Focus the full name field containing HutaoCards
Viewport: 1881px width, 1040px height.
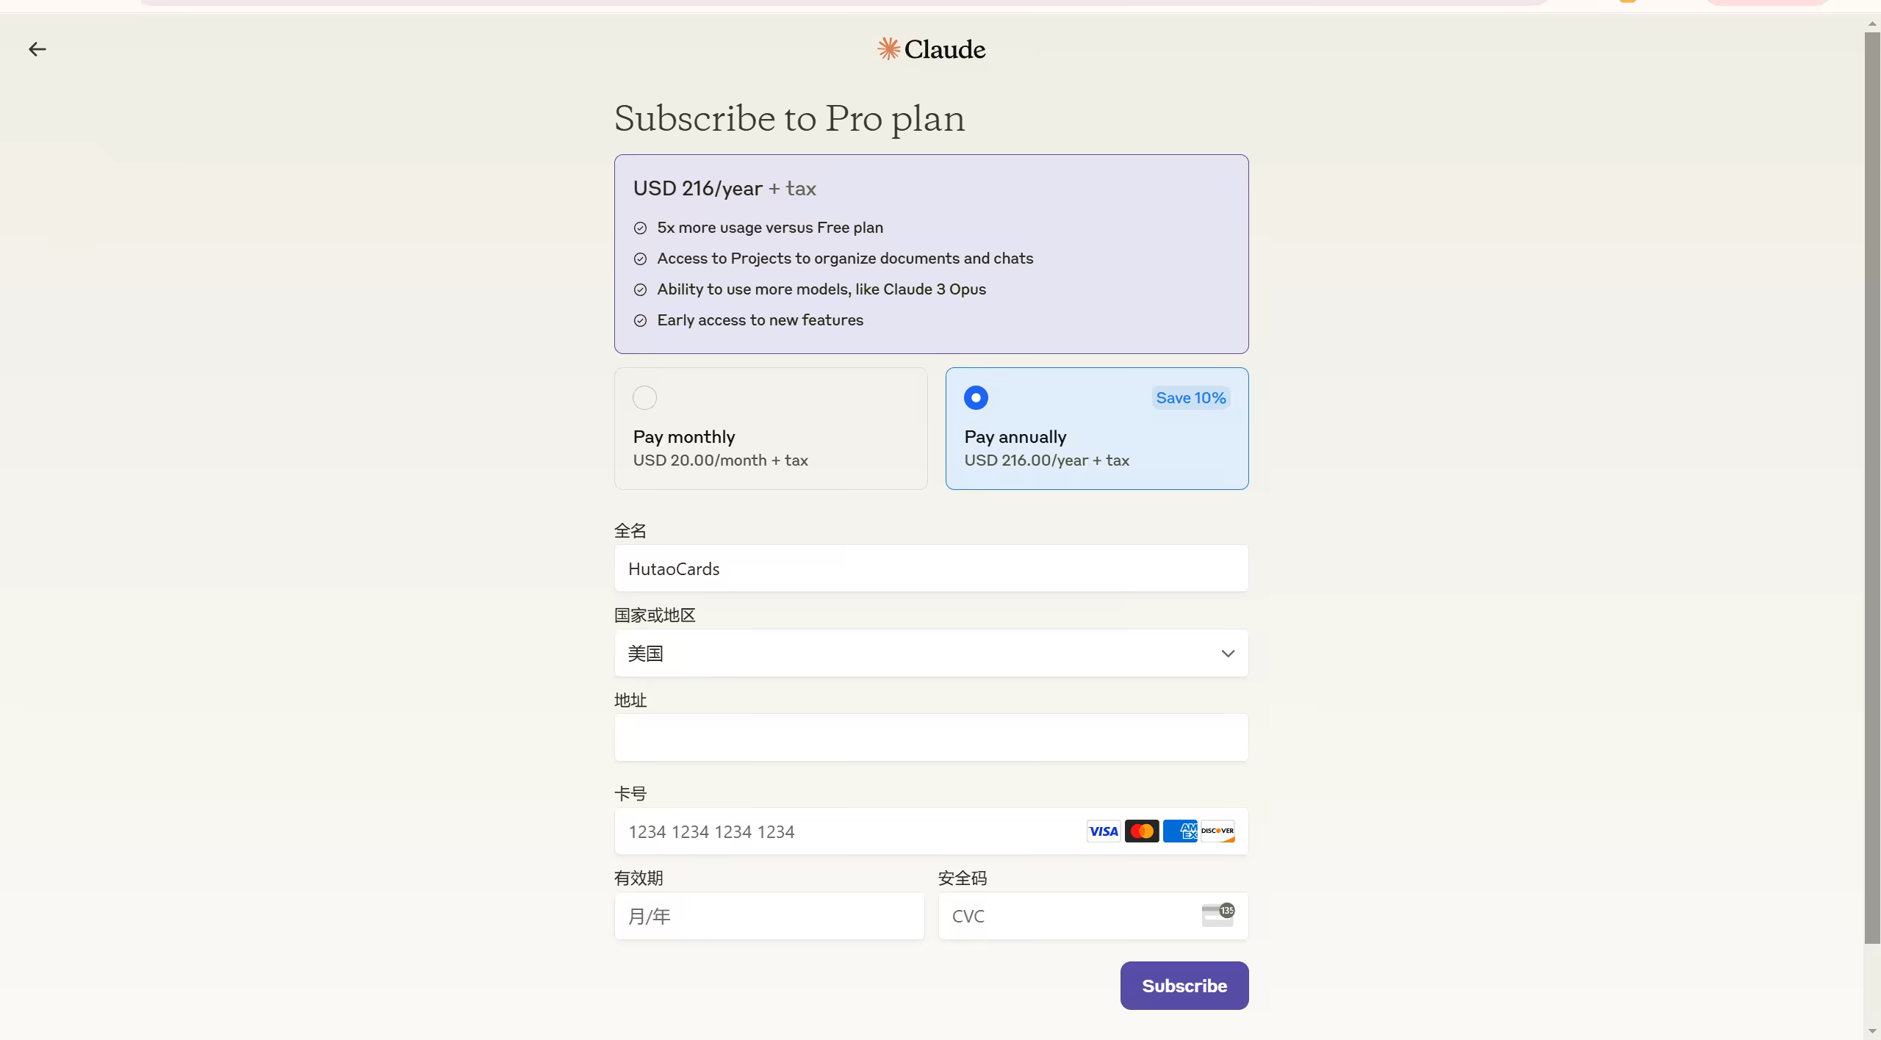(930, 568)
